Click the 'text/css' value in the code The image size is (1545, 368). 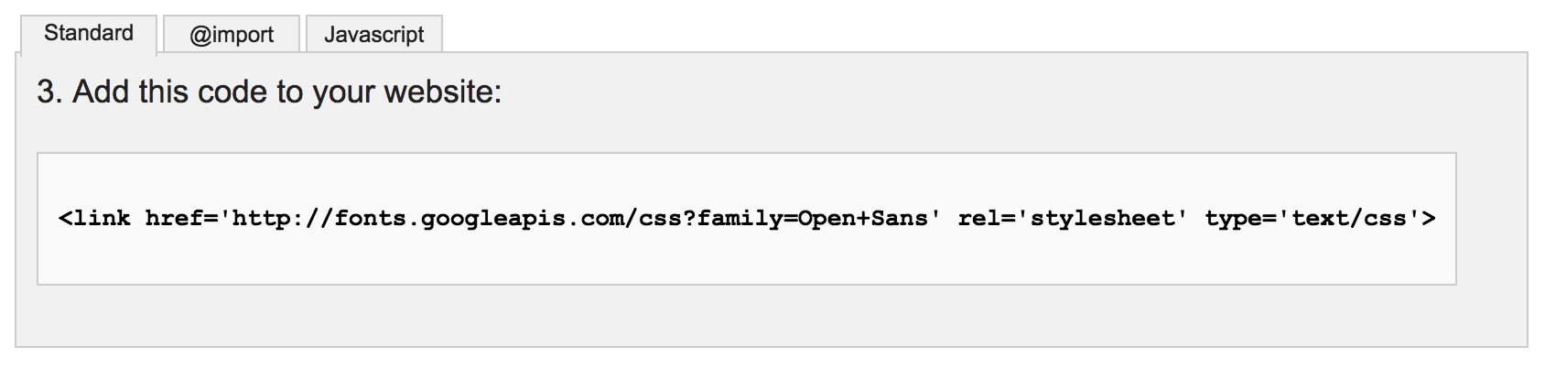tap(1349, 219)
